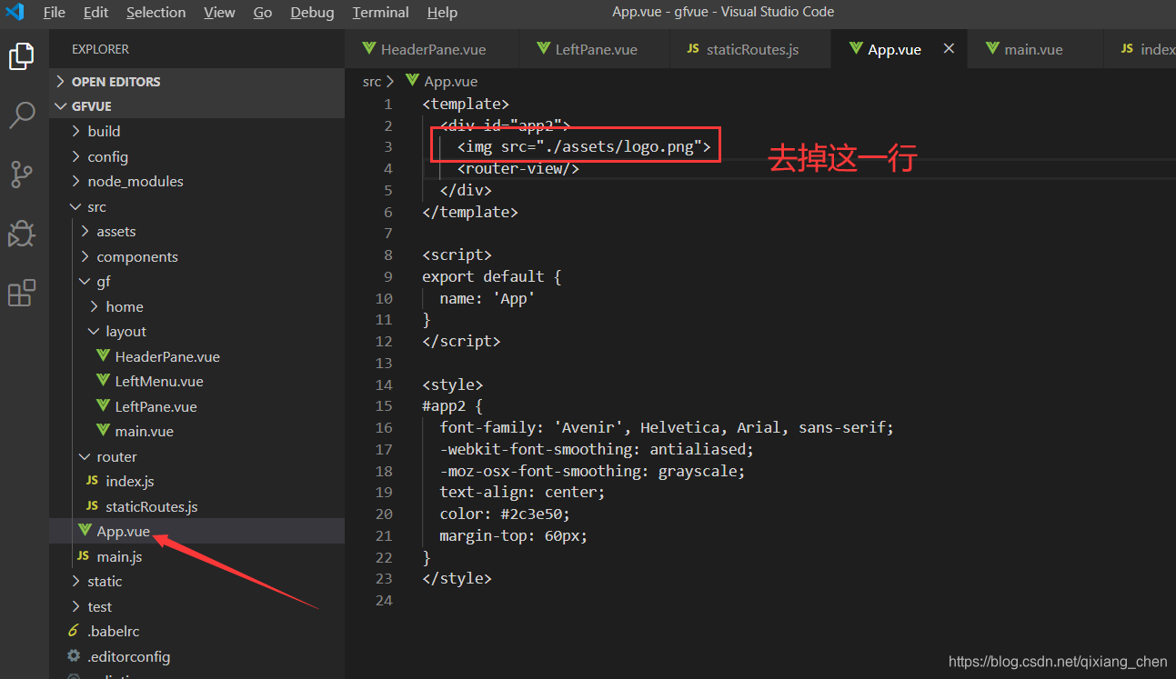Expand the config folder

(196, 156)
